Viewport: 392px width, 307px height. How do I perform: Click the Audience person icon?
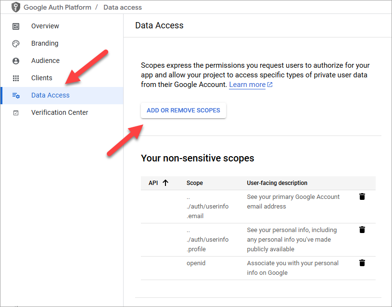[x=16, y=61]
